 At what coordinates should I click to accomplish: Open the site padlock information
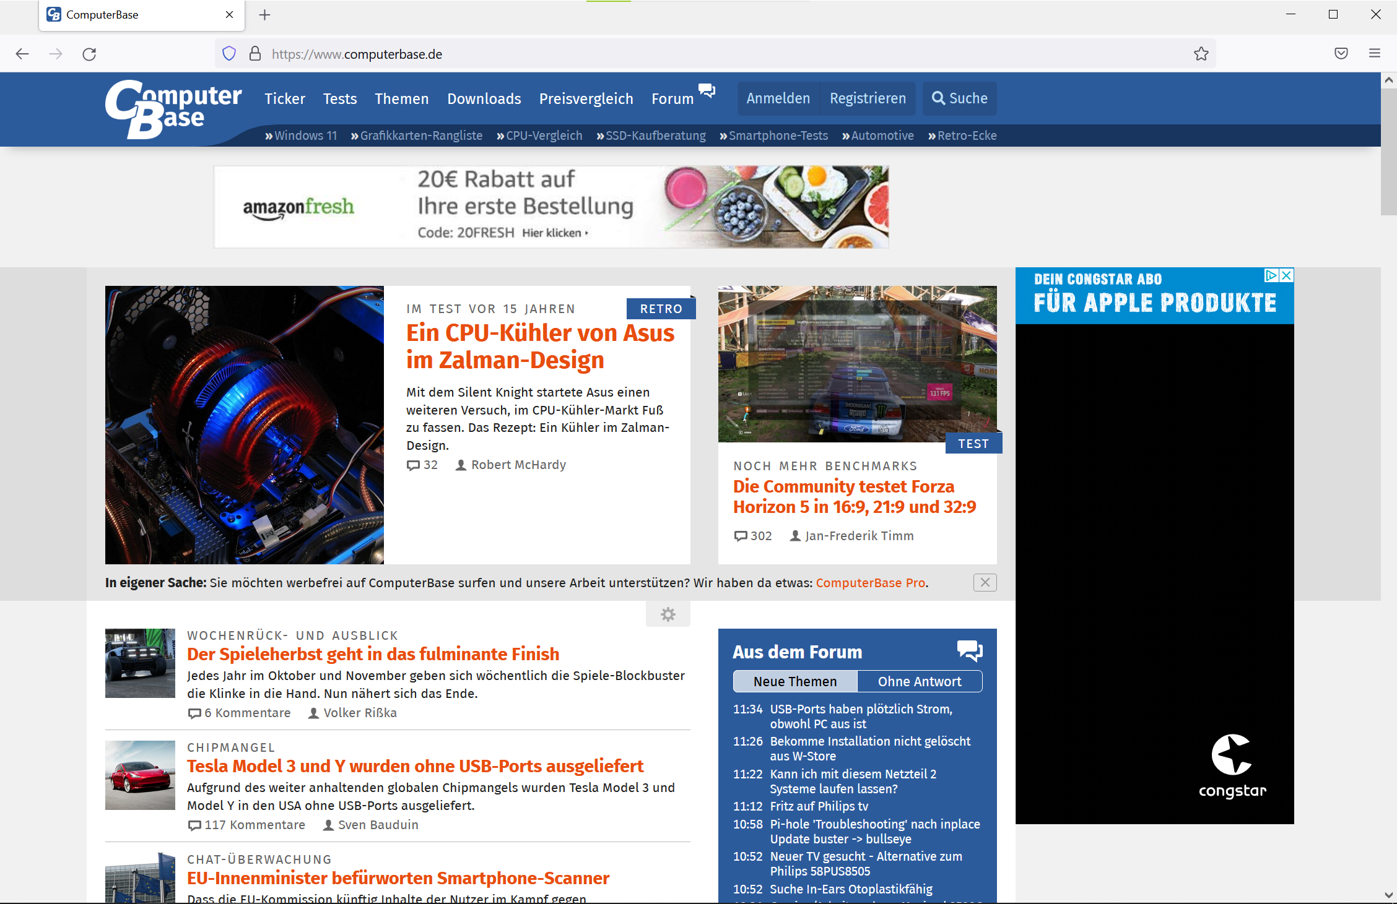coord(255,54)
